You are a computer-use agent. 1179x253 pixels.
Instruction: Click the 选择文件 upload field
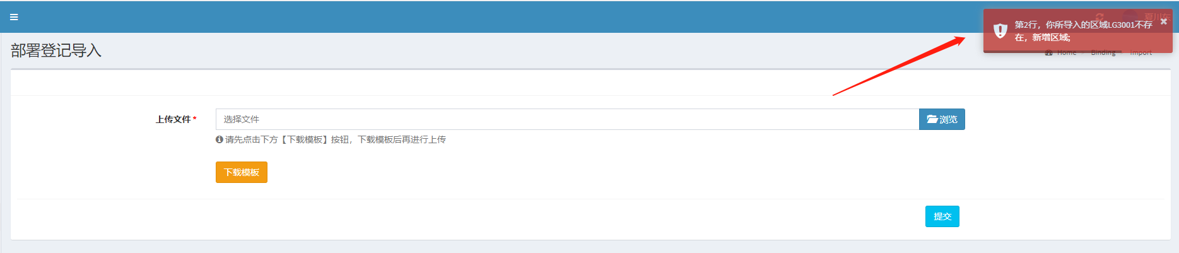pyautogui.click(x=567, y=119)
